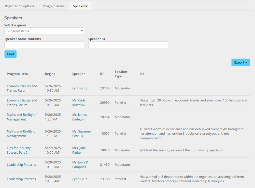The height and width of the screenshot is (188, 255).
Task: Click ID 20950 cell
Action: tap(105, 103)
